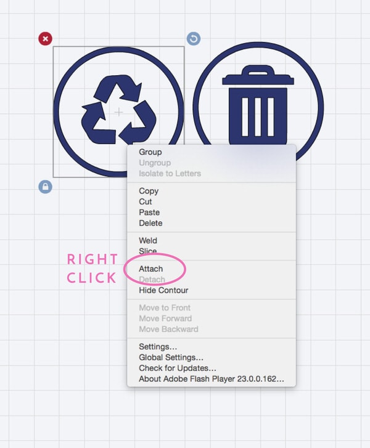Screen dimensions: 370x448
Task: Select Weld in the context menu
Action: 148,241
